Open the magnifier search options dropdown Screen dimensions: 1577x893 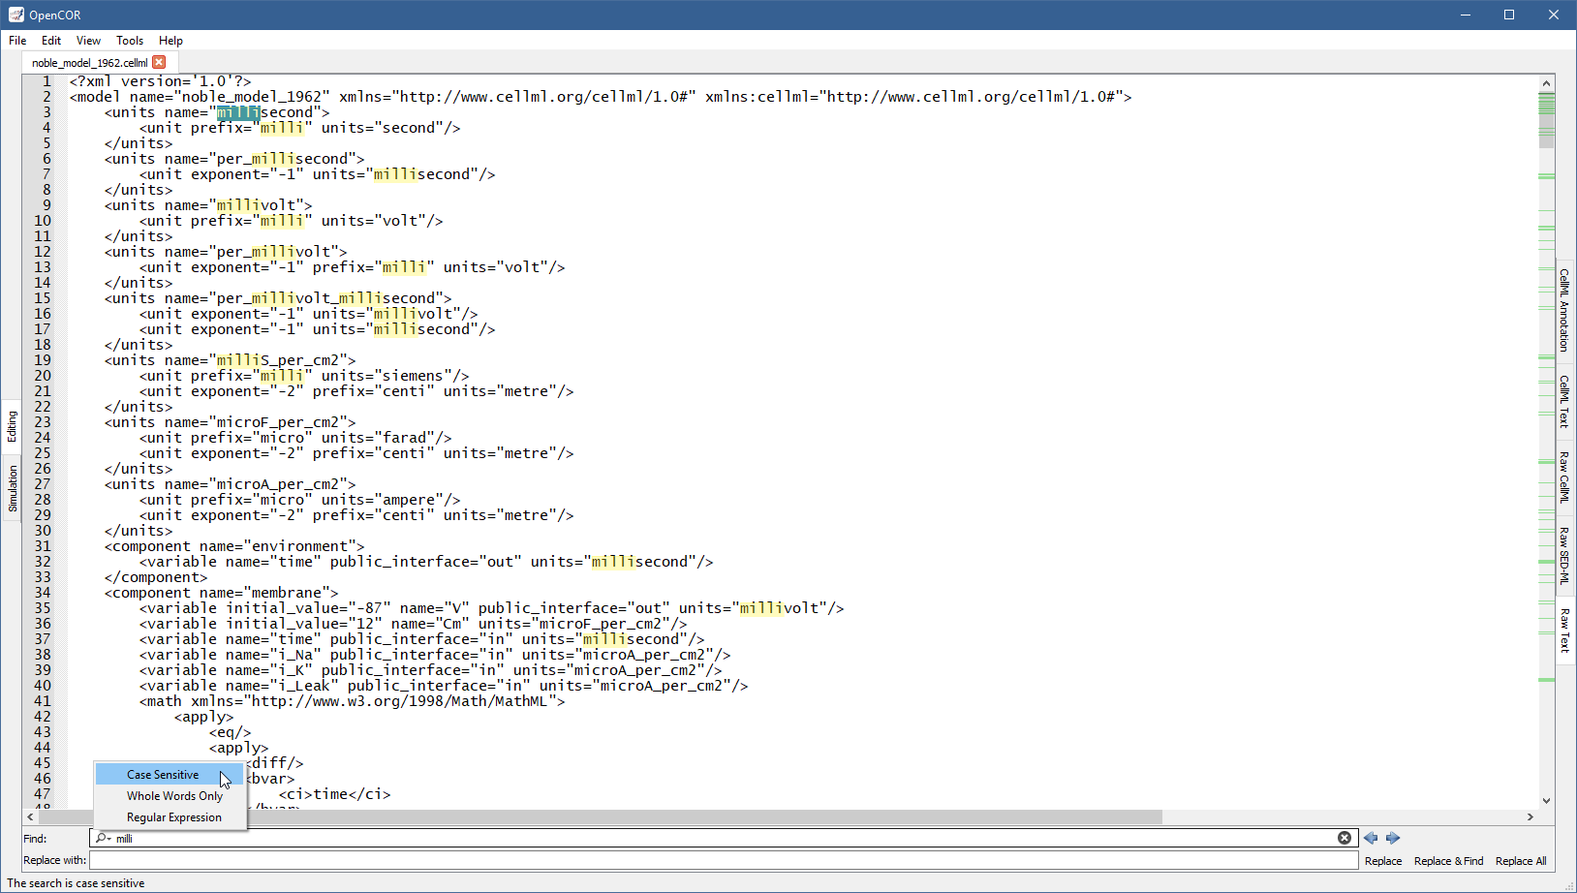click(x=103, y=838)
